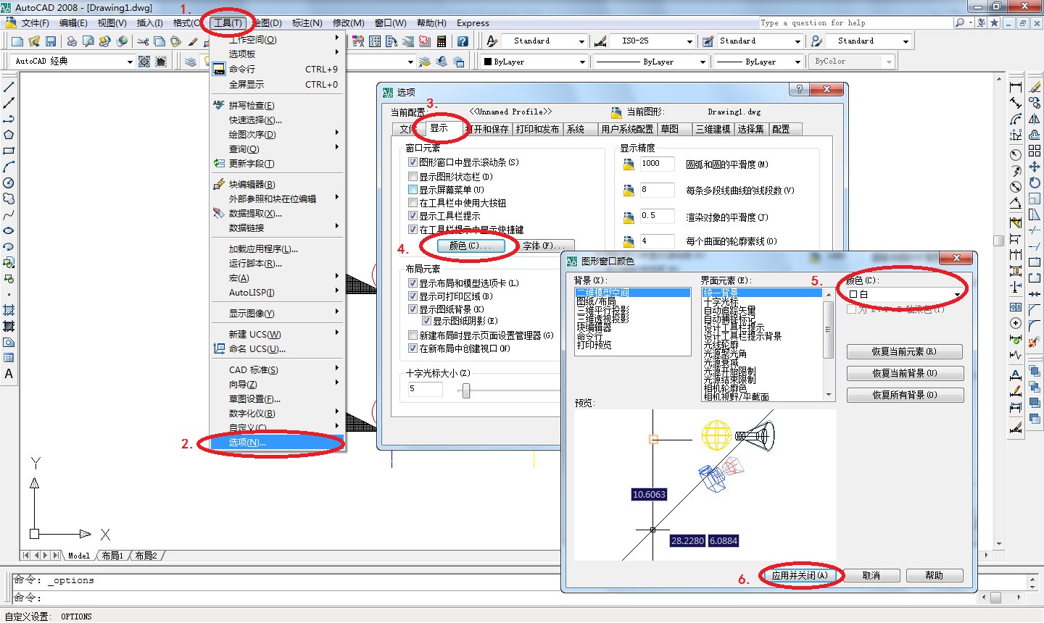Click the 取消 button in color dialog

click(x=871, y=575)
